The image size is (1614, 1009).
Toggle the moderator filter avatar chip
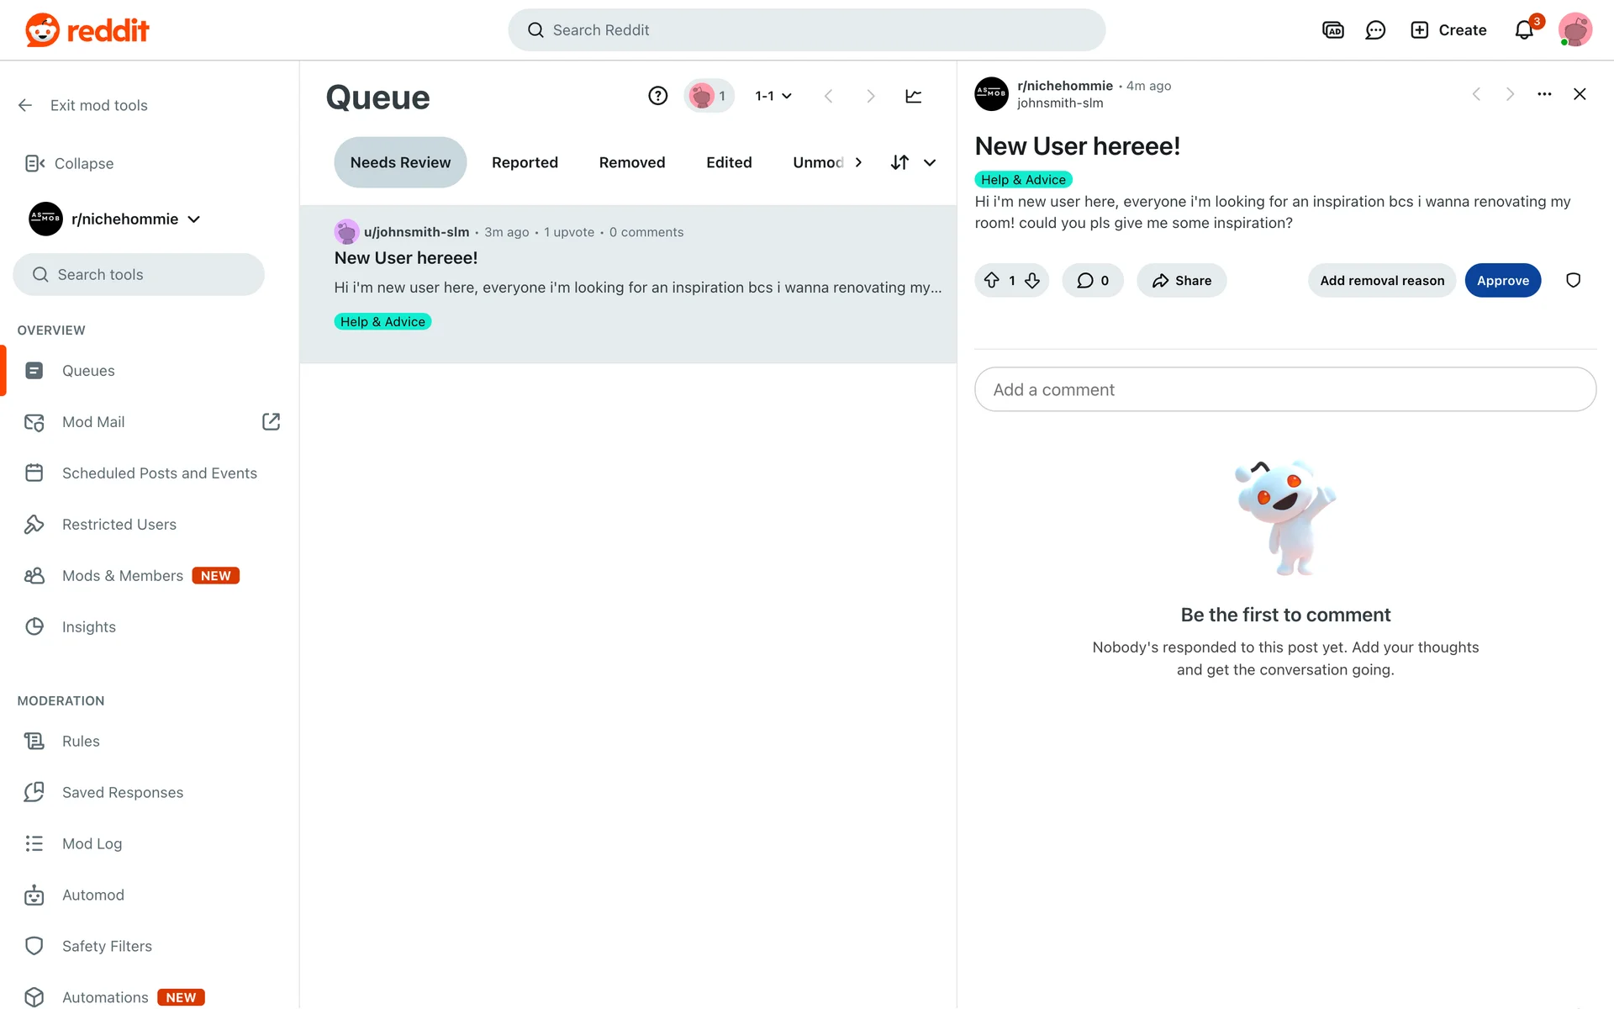[x=709, y=96]
